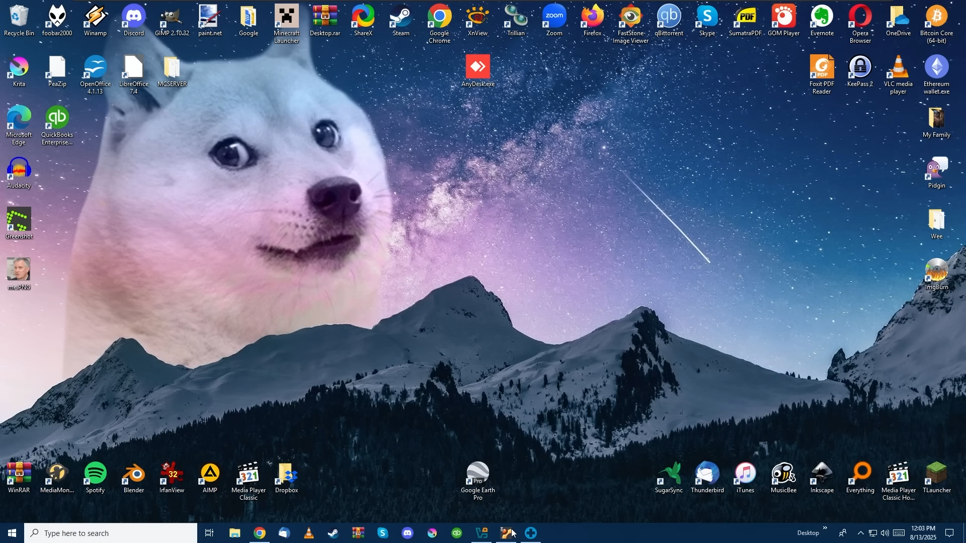Show hidden system tray icons
Screen dimensions: 966x543
(861, 533)
